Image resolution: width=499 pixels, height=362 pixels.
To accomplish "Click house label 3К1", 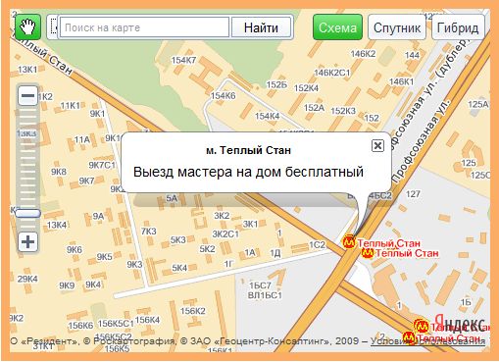I will tap(250, 224).
